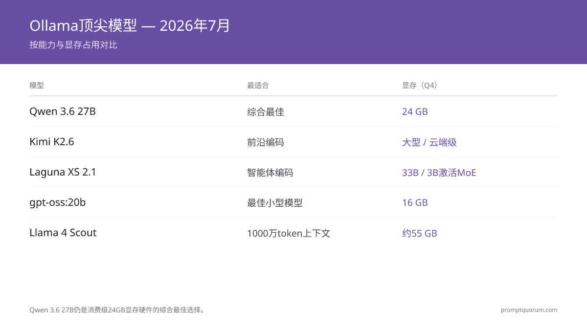Open the promptquorum.com link
Image resolution: width=587 pixels, height=330 pixels.
click(529, 310)
